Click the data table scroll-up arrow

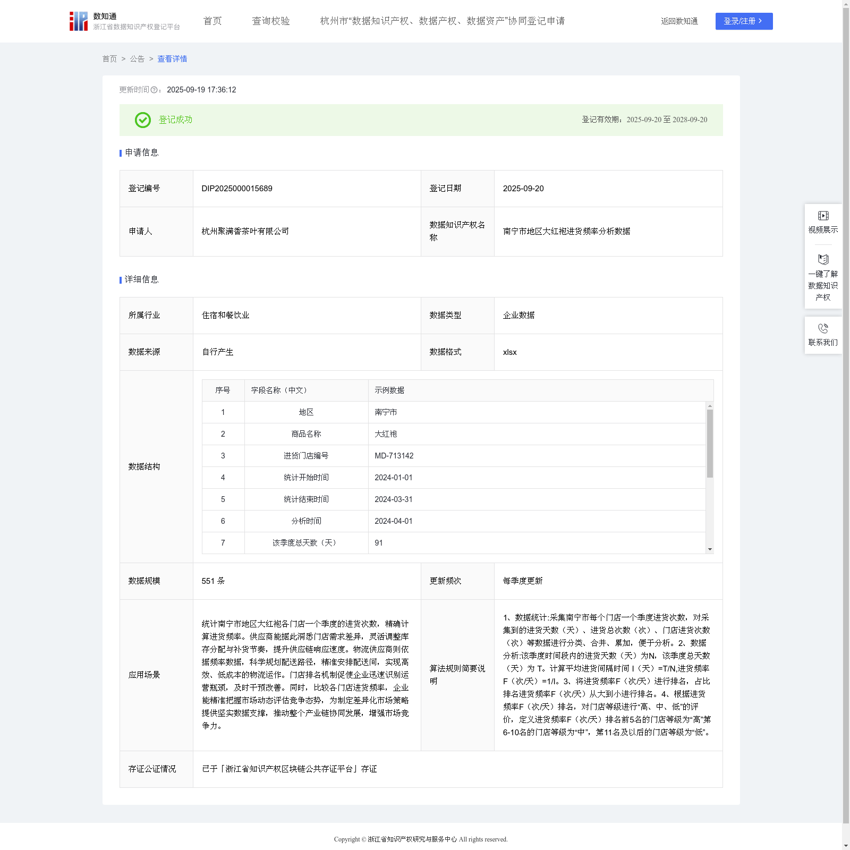(710, 406)
